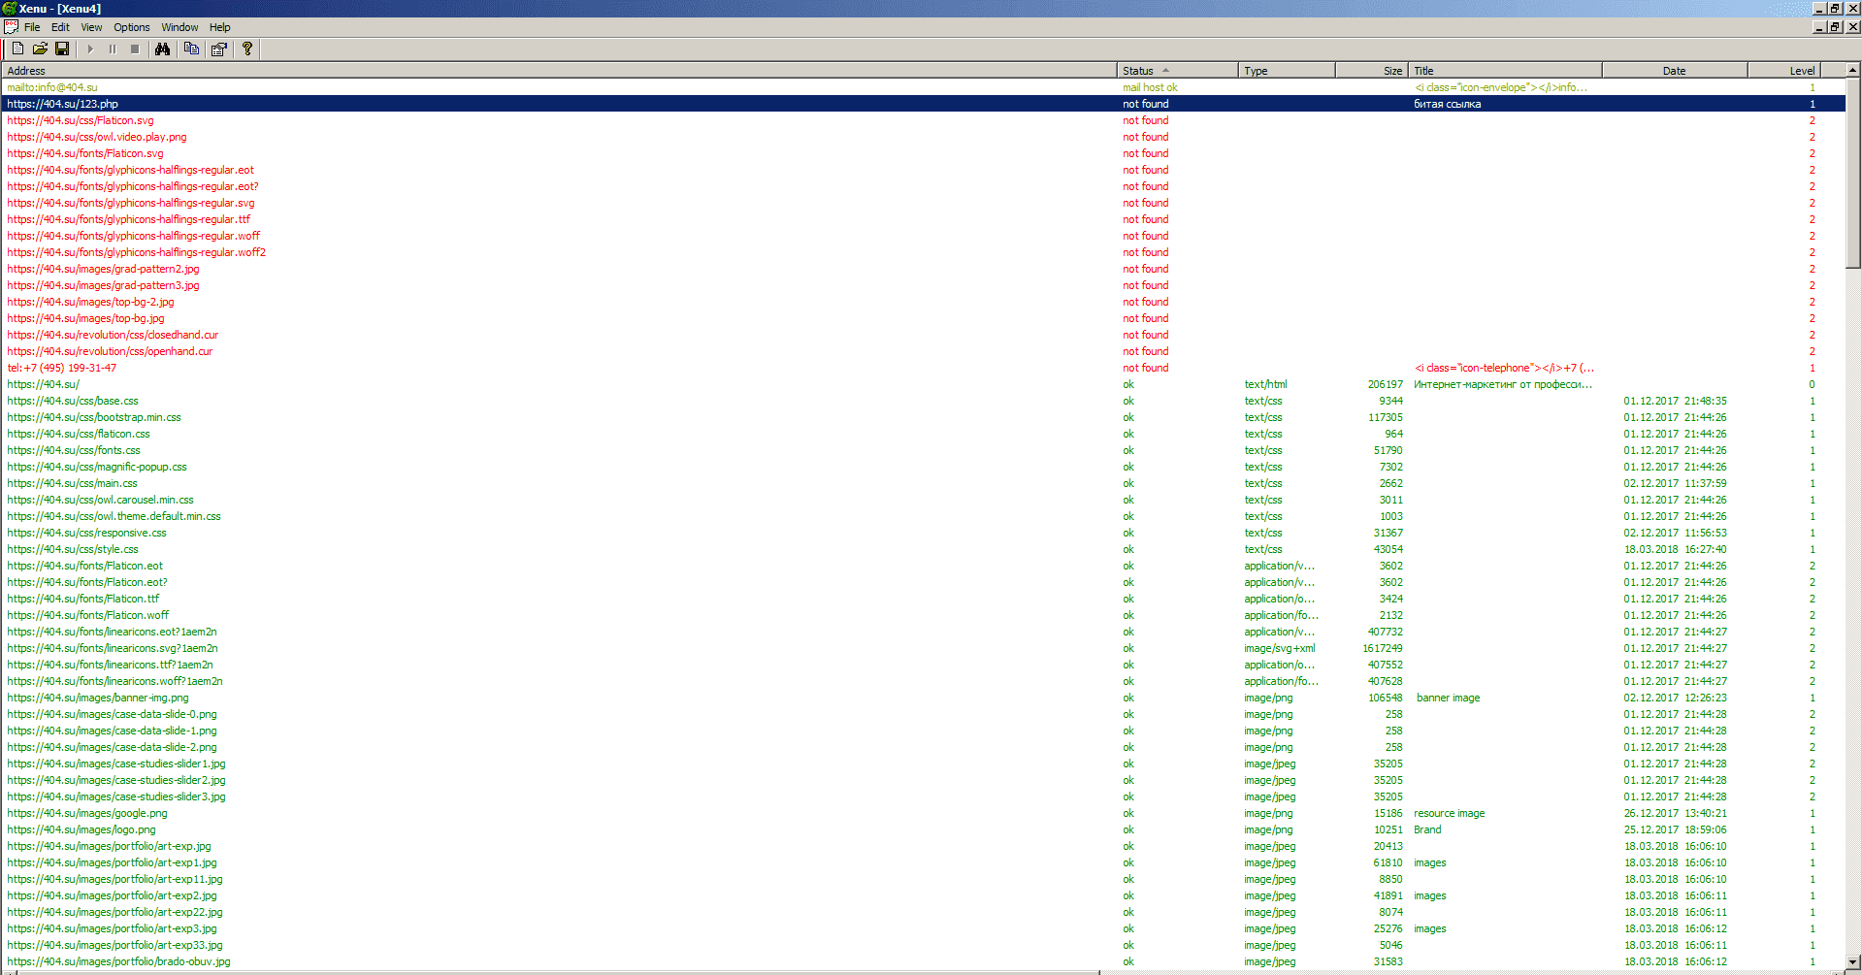The image size is (1862, 975).
Task: Open a file with the folder icon
Action: coord(40,49)
